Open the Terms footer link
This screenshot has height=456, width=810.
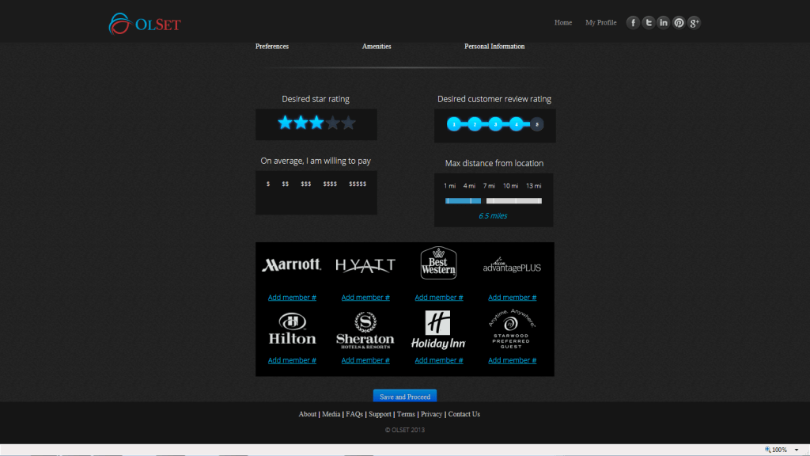(406, 414)
